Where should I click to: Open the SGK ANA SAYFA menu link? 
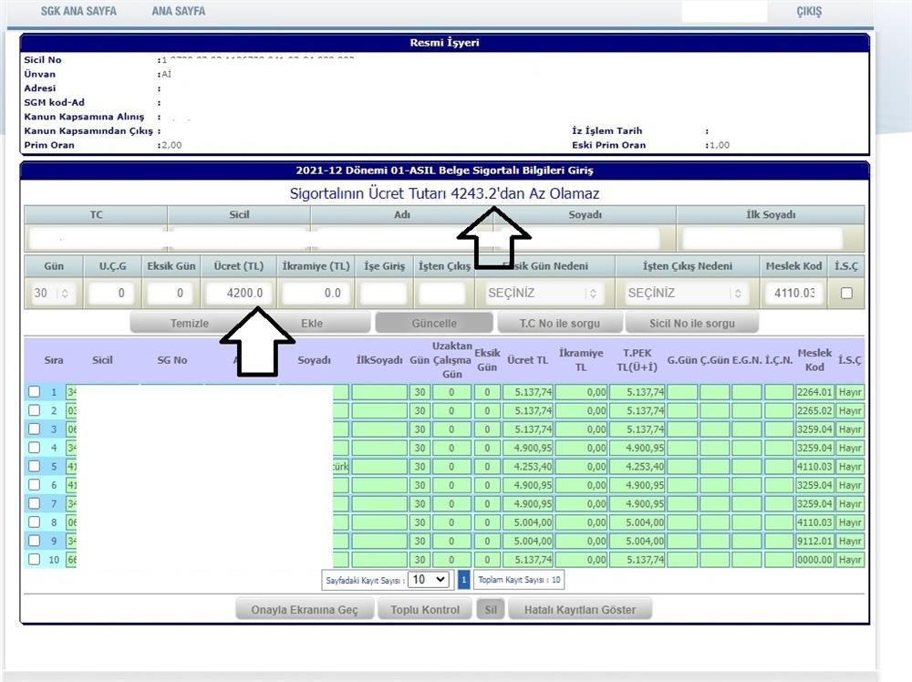(78, 11)
